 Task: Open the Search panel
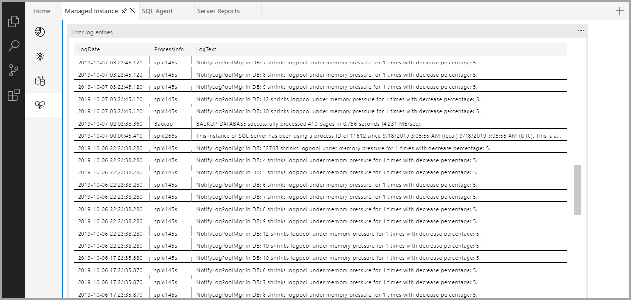(x=13, y=45)
